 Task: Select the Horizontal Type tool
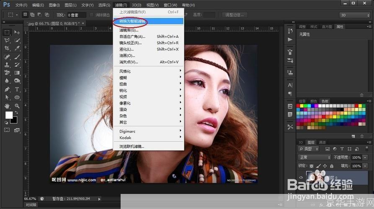[x=17, y=89]
